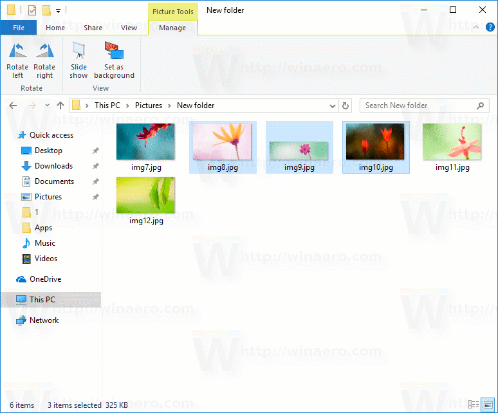Maximize the New folder window
The height and width of the screenshot is (413, 498).
point(453,10)
